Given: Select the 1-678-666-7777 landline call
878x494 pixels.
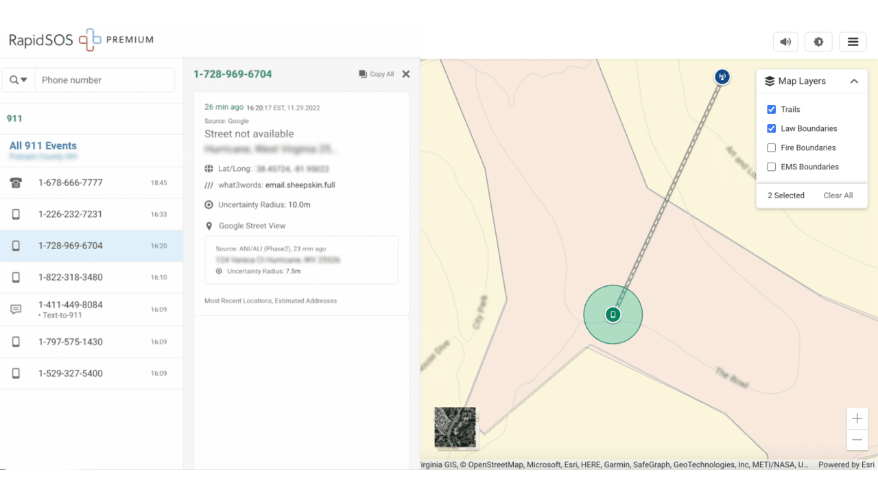Looking at the screenshot, I should 91,183.
